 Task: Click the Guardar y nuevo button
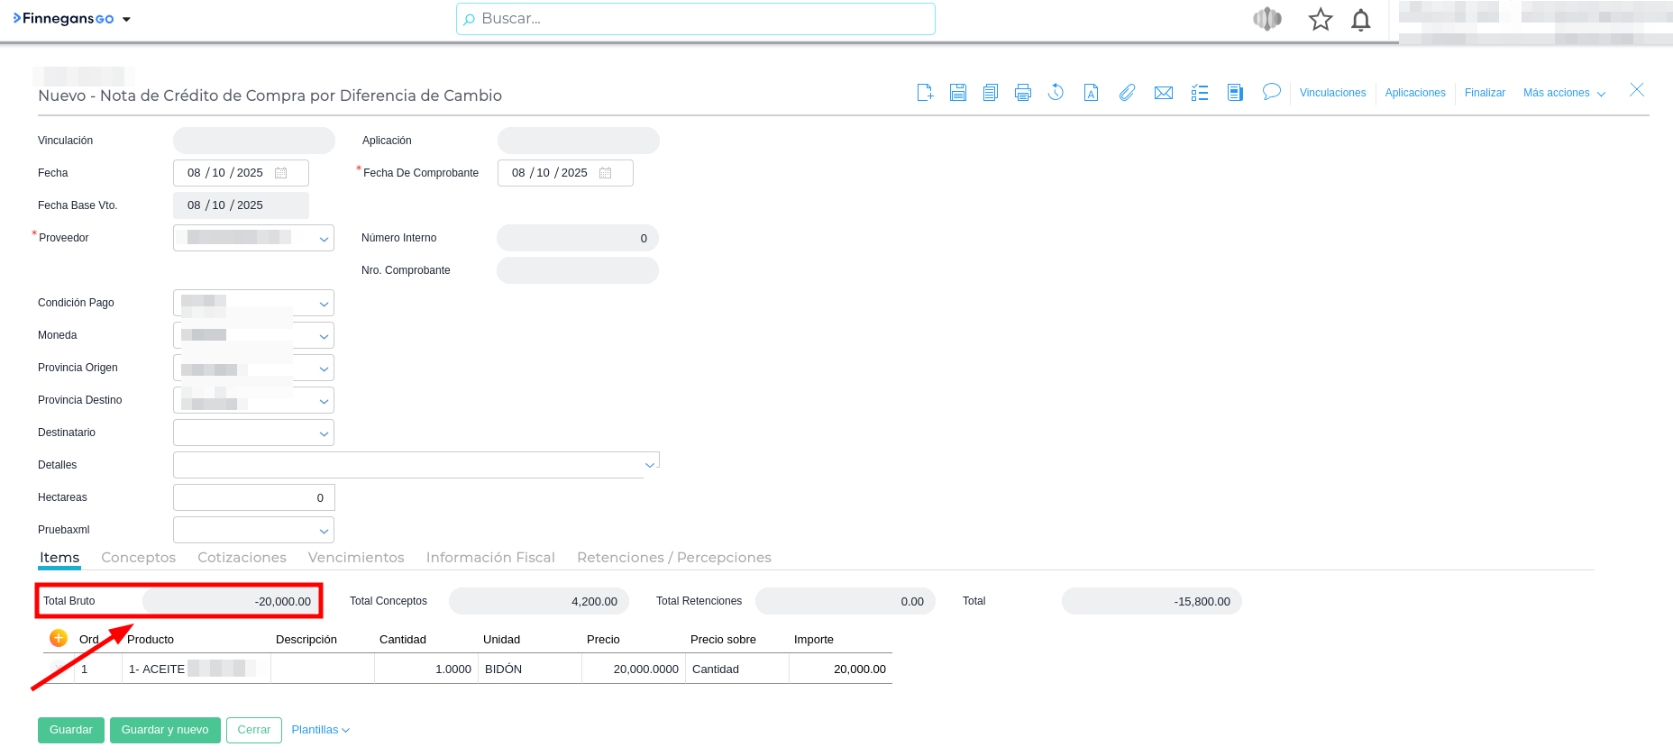point(165,730)
